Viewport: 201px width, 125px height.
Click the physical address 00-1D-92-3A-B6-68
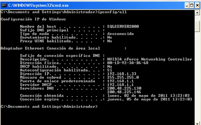click(128, 63)
